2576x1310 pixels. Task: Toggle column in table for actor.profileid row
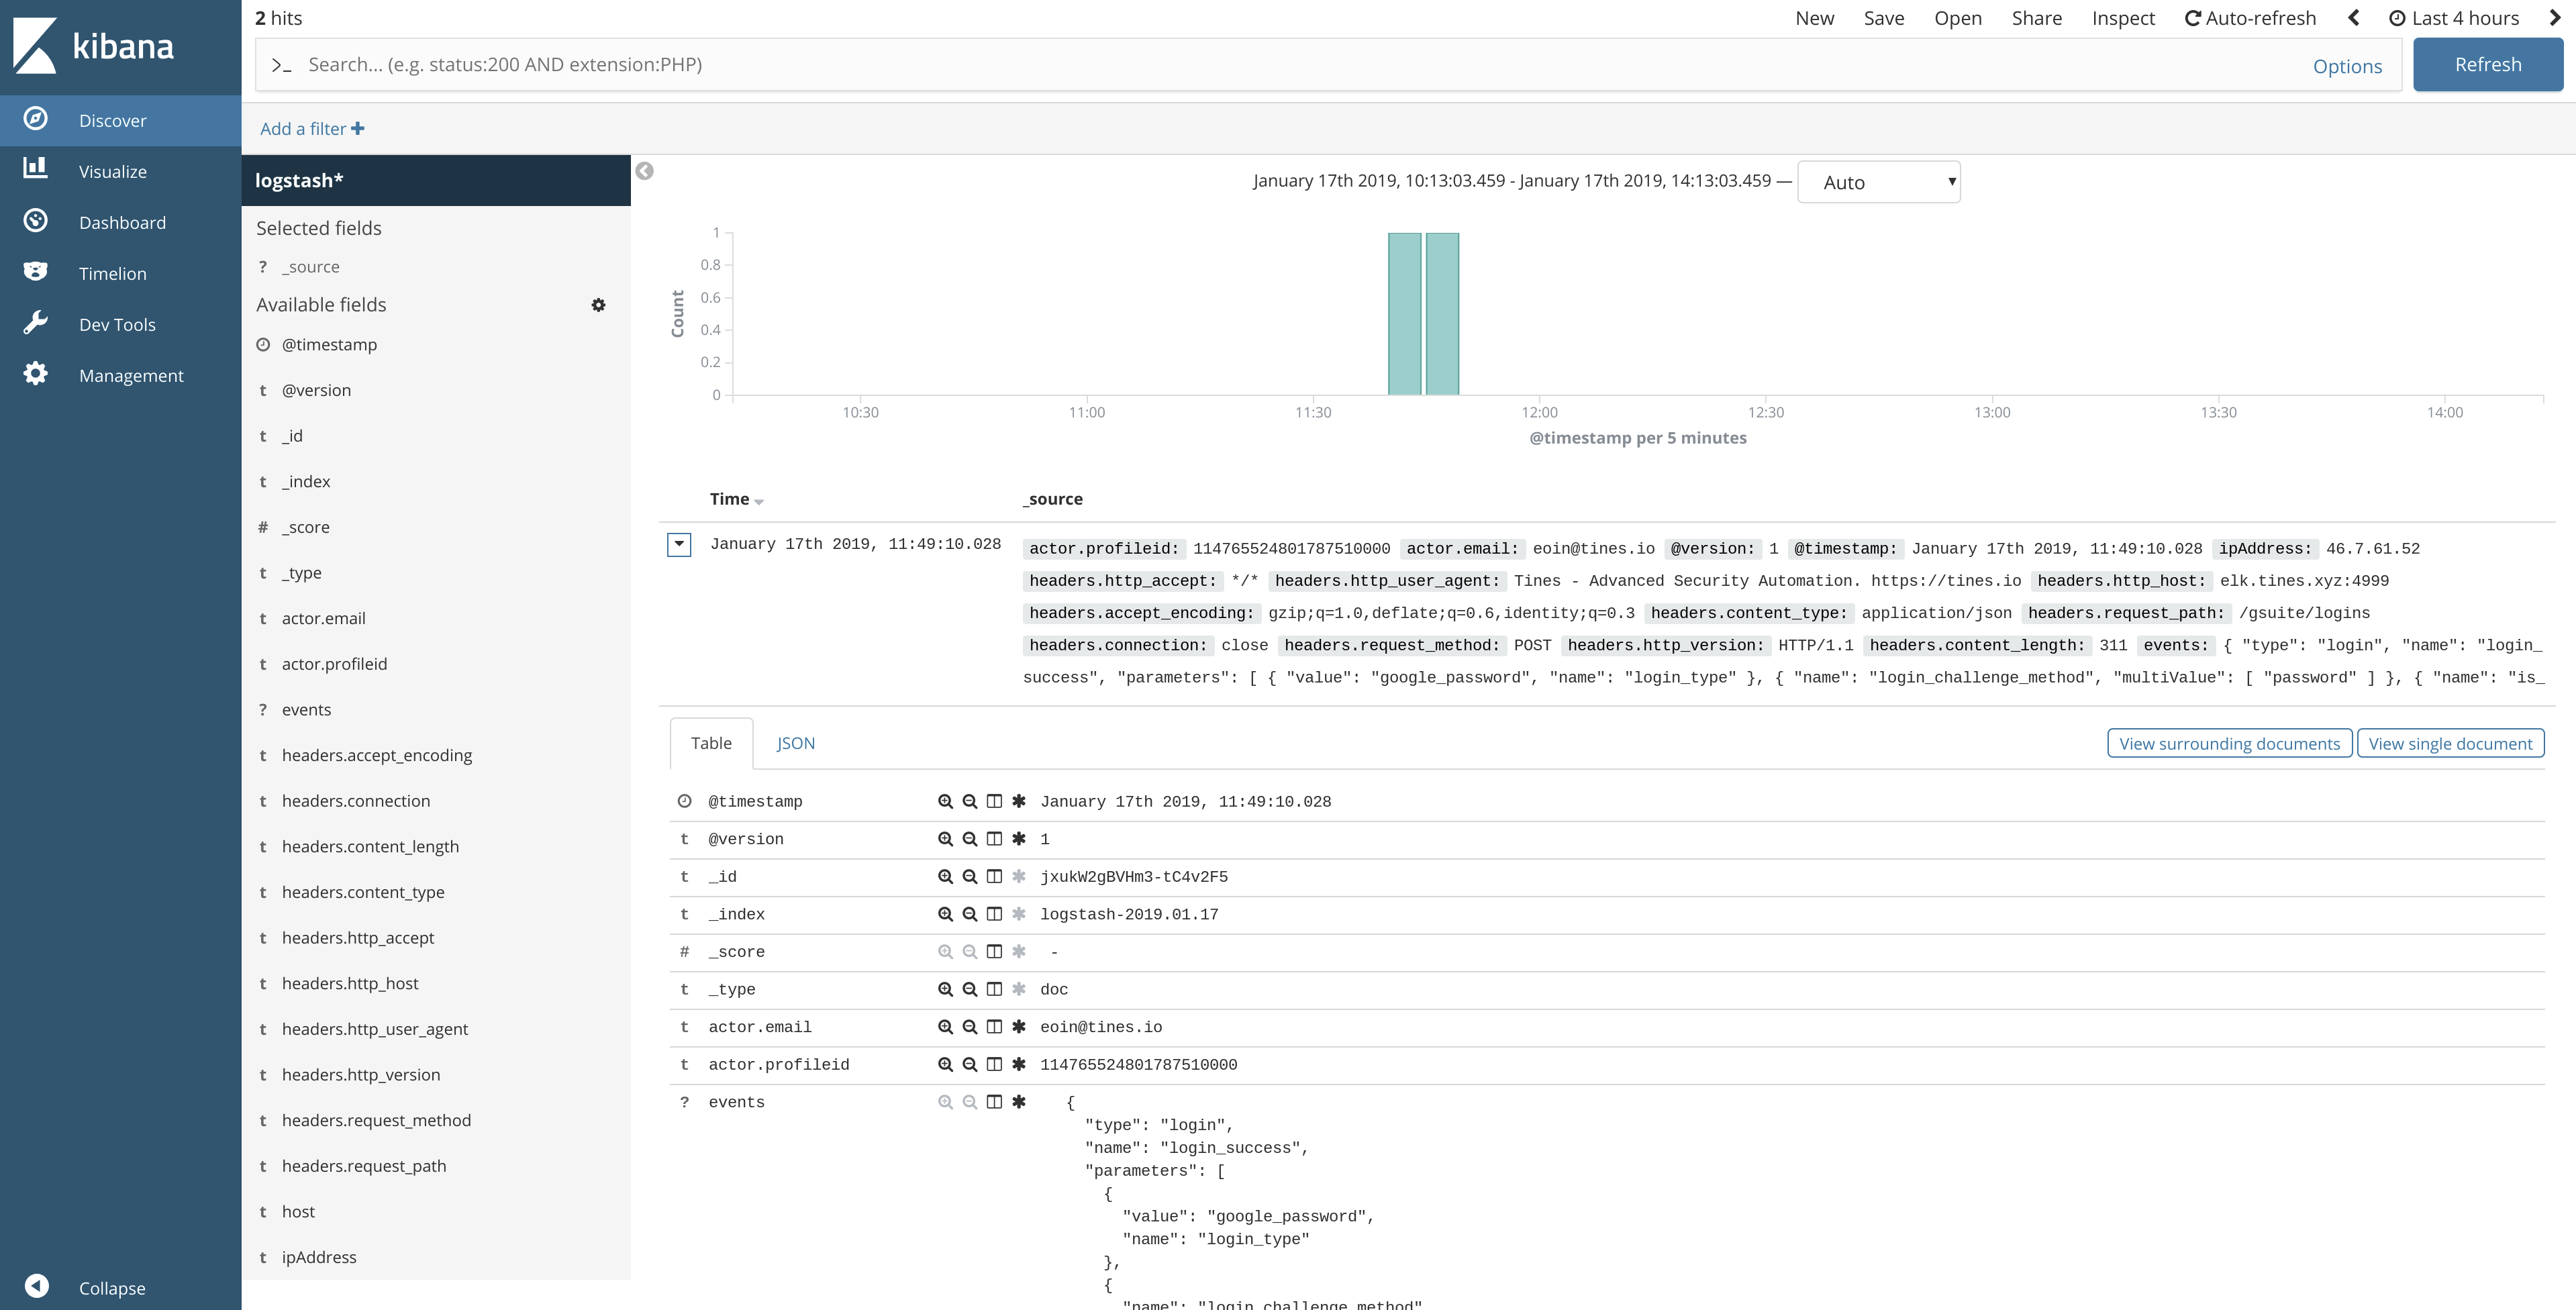pos(994,1065)
